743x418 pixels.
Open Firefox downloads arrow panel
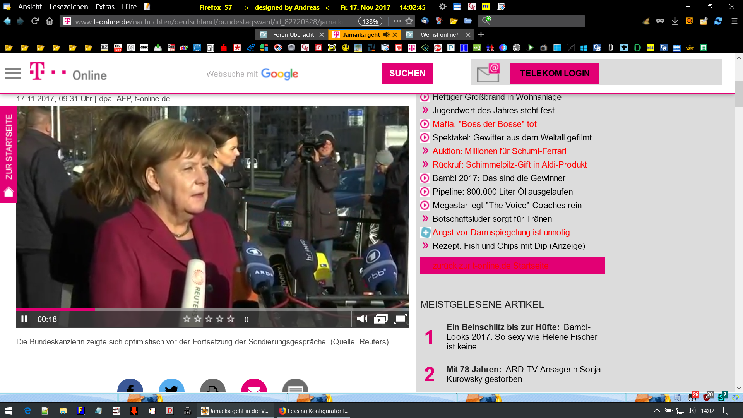675,21
